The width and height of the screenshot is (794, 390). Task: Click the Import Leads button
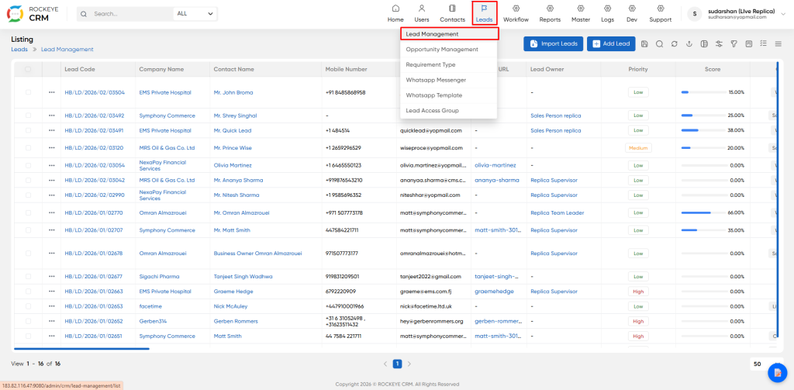point(554,44)
